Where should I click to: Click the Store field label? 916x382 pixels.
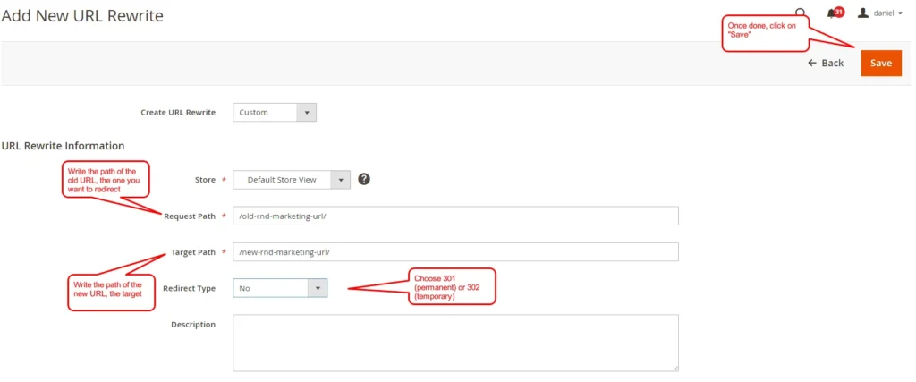(205, 180)
